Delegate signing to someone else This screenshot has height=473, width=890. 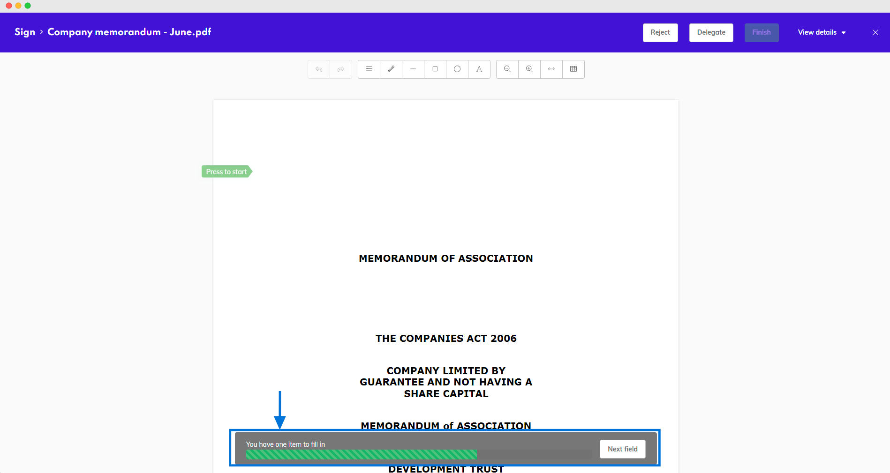coord(711,32)
